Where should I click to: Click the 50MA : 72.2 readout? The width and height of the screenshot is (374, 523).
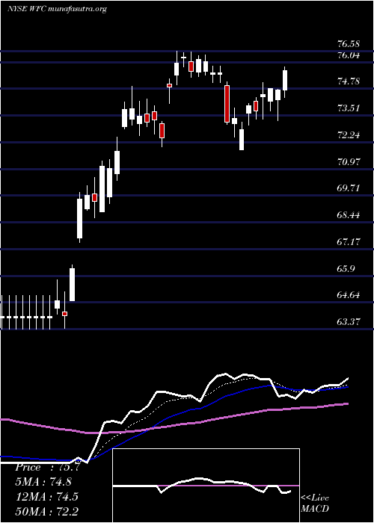click(x=46, y=511)
